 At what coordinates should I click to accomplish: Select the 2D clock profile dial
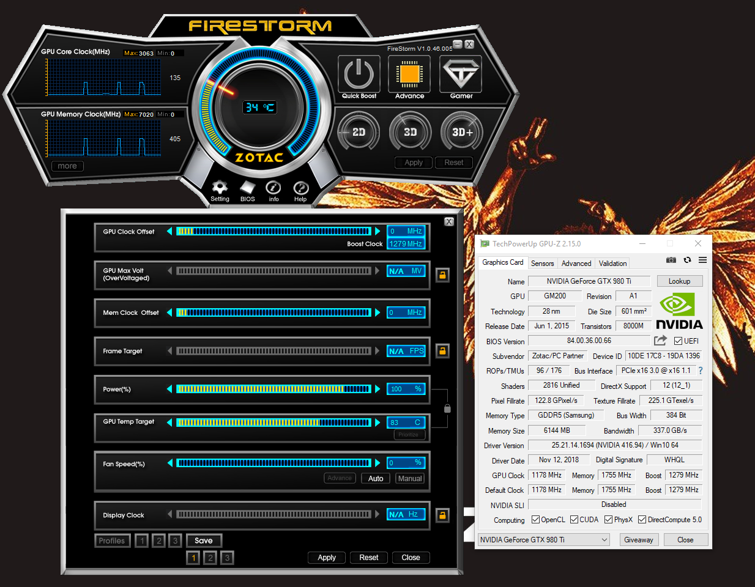[359, 132]
